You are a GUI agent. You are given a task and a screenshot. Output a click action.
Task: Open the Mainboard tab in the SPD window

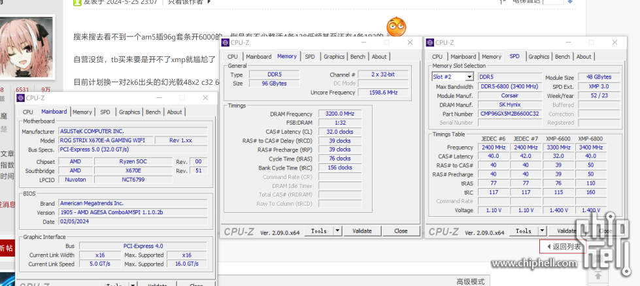click(x=463, y=57)
